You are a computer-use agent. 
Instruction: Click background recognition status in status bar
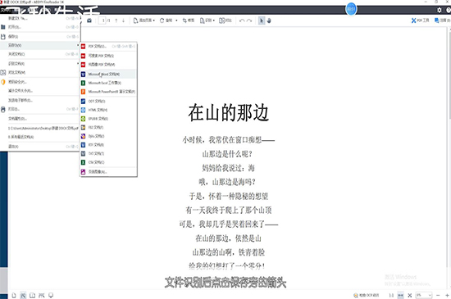click(367, 295)
